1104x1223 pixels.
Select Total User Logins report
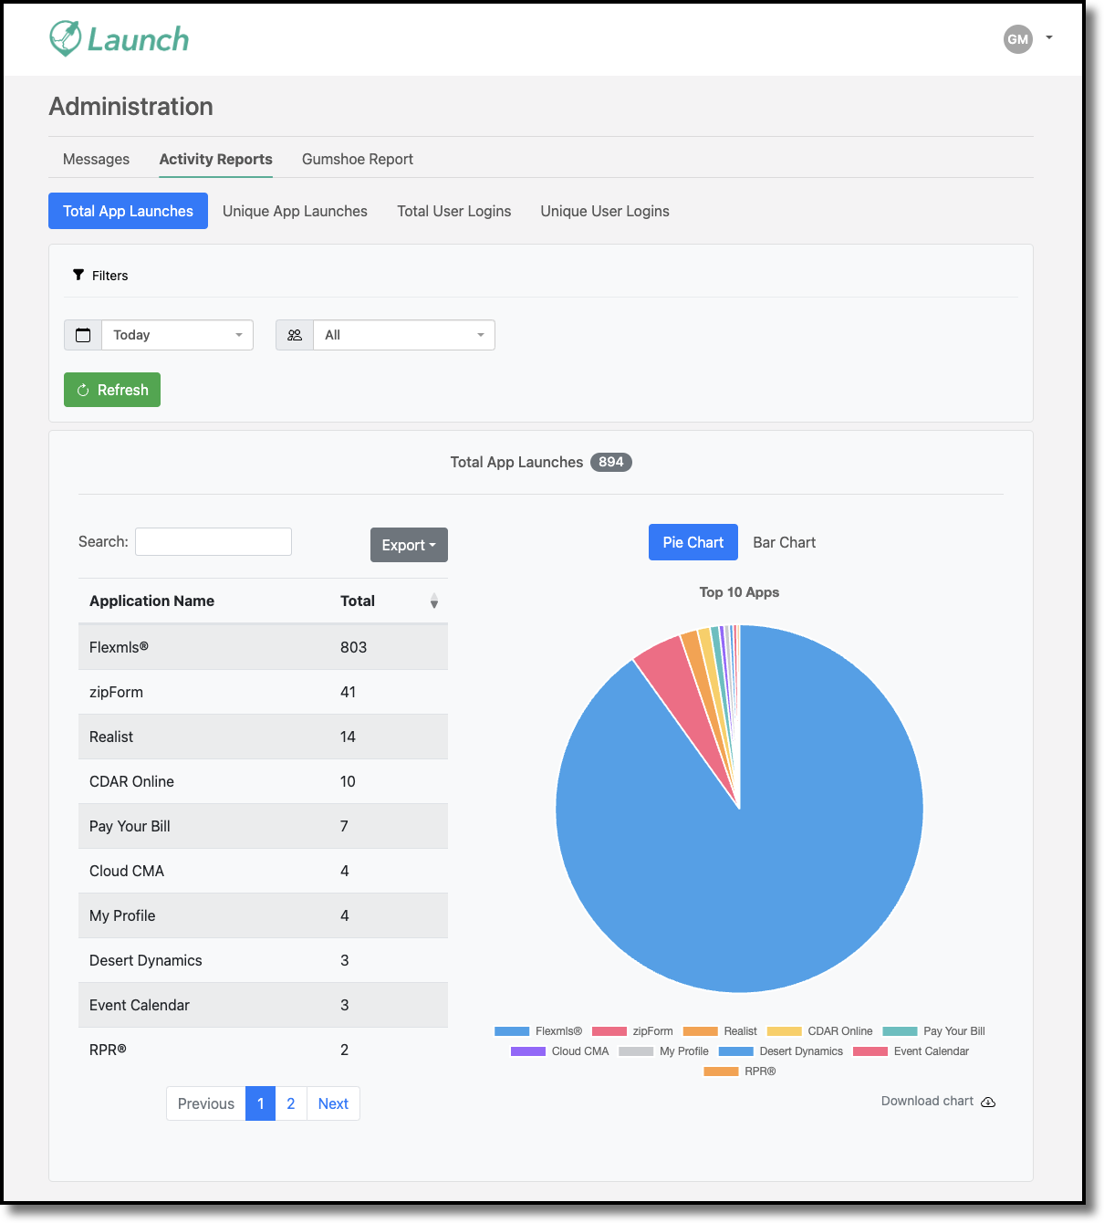tap(454, 211)
